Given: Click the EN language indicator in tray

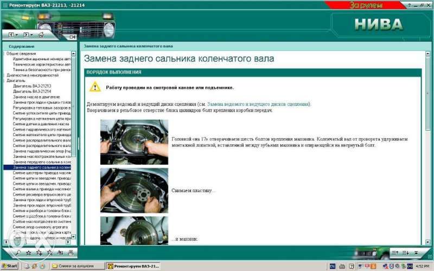Looking at the screenshot, I should [x=333, y=266].
